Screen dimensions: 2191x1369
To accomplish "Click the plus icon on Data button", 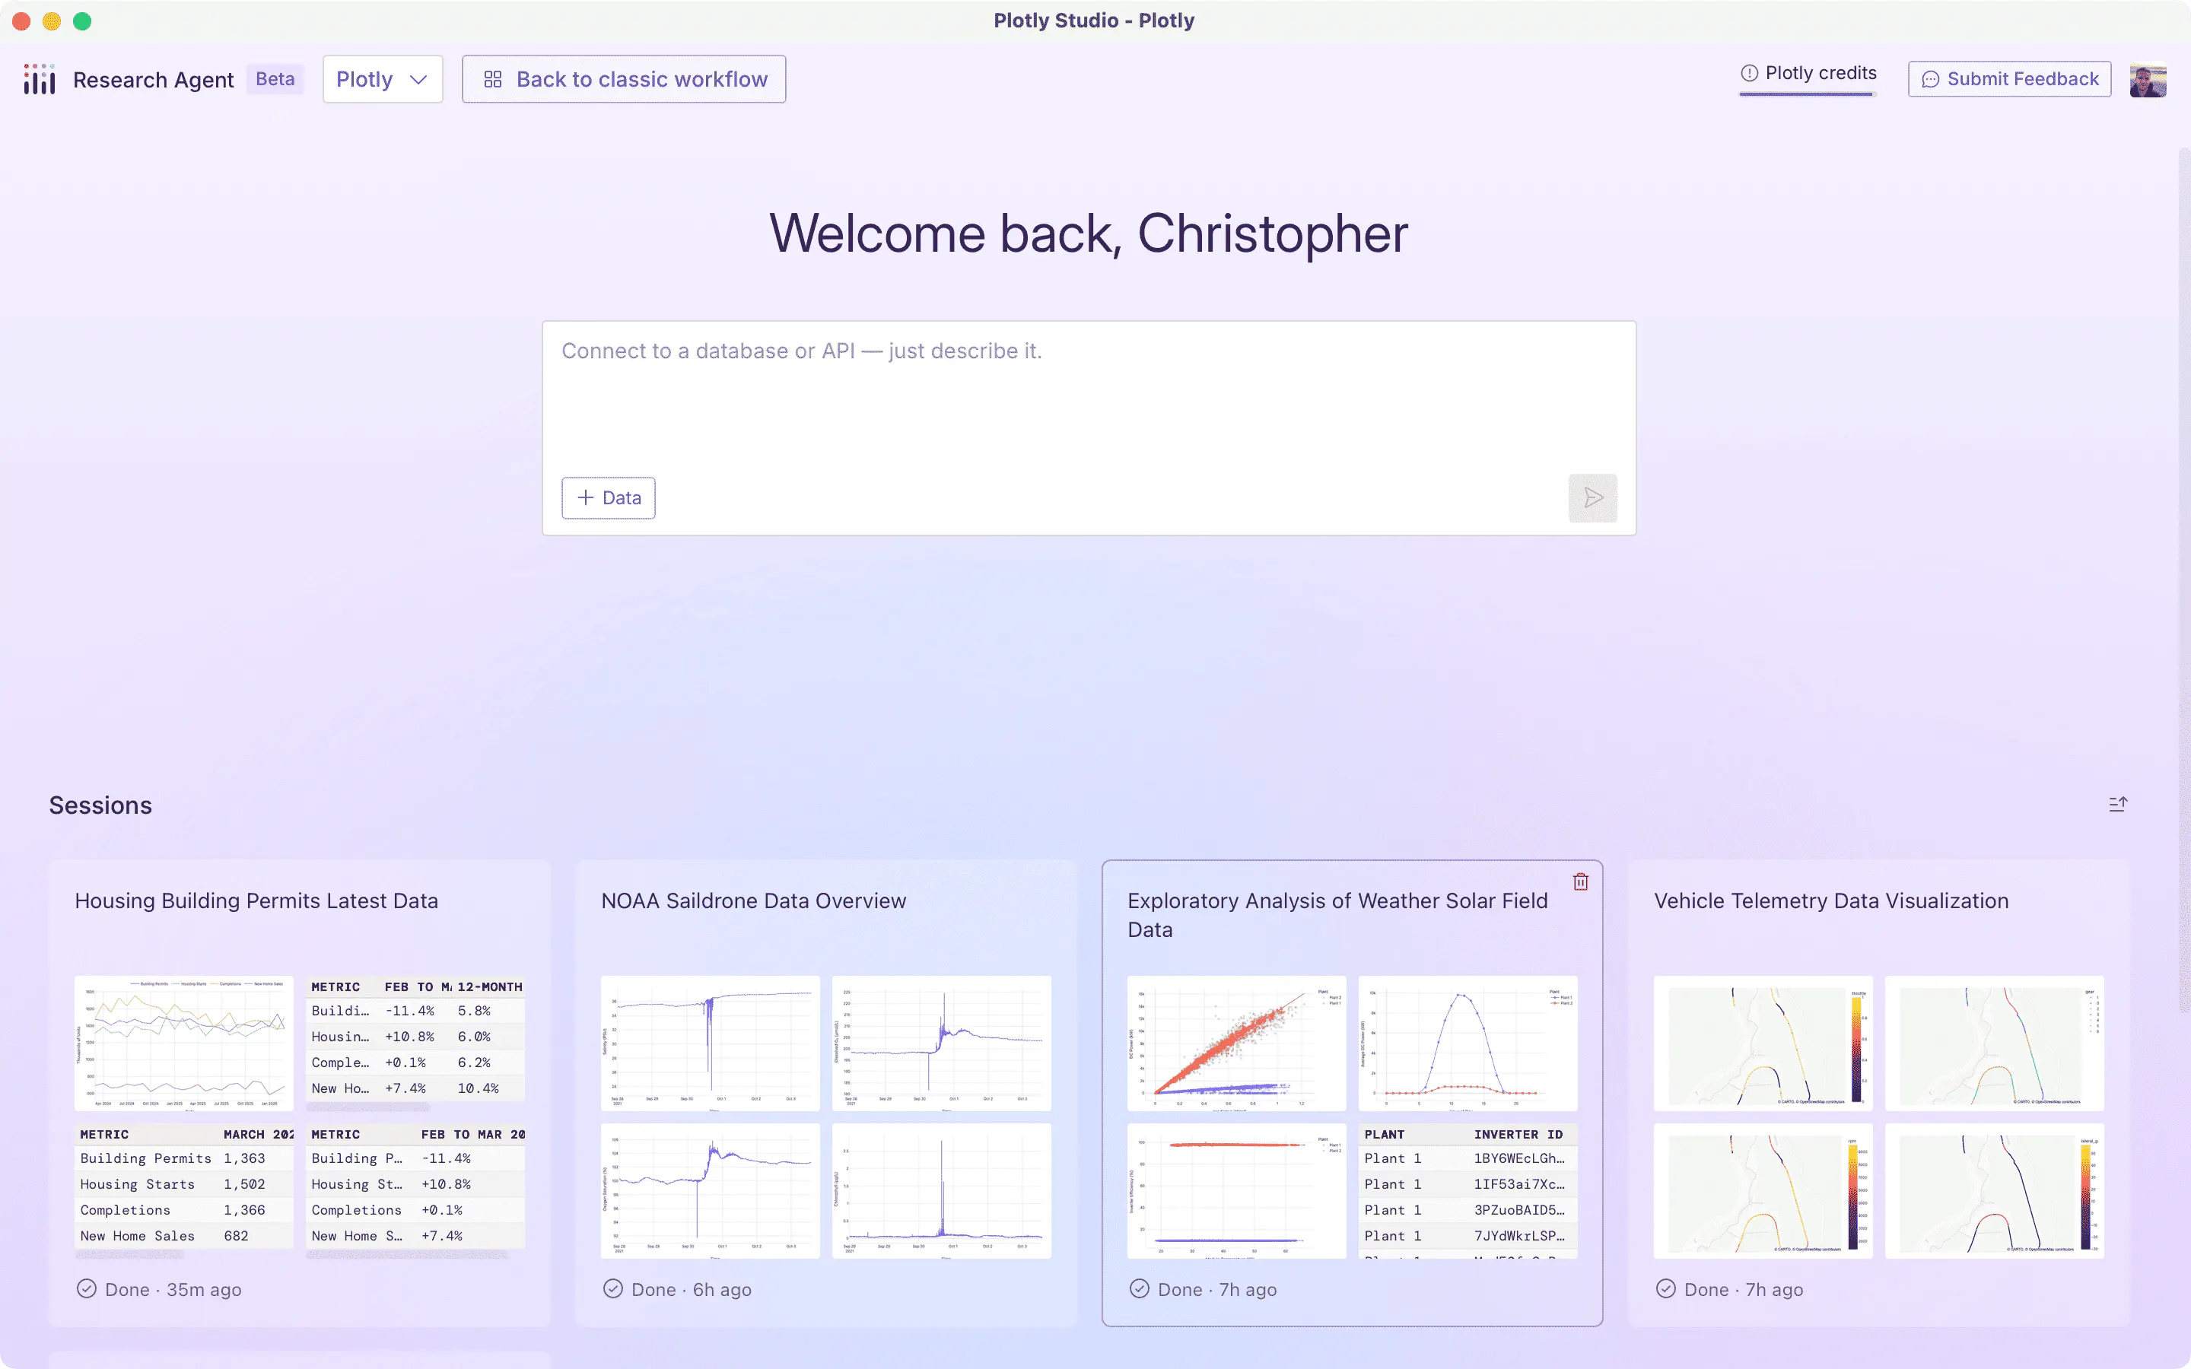I will (586, 498).
